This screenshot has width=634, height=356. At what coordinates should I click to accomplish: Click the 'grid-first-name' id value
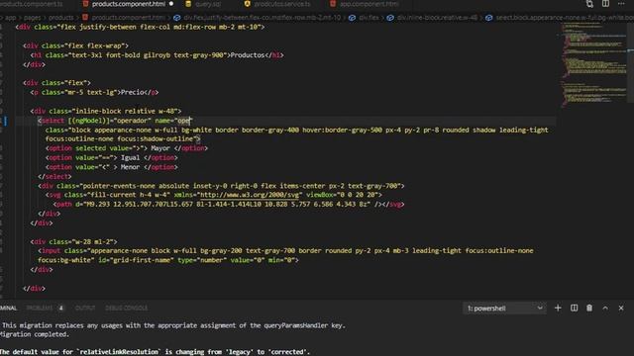coord(141,260)
